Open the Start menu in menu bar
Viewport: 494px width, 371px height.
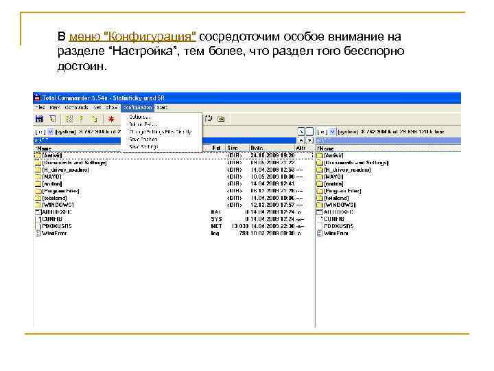pos(162,108)
